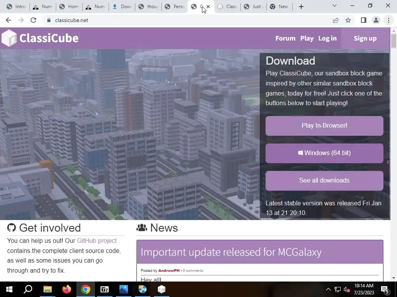Click the browser forward arrow
The width and height of the screenshot is (397, 297).
21,20
